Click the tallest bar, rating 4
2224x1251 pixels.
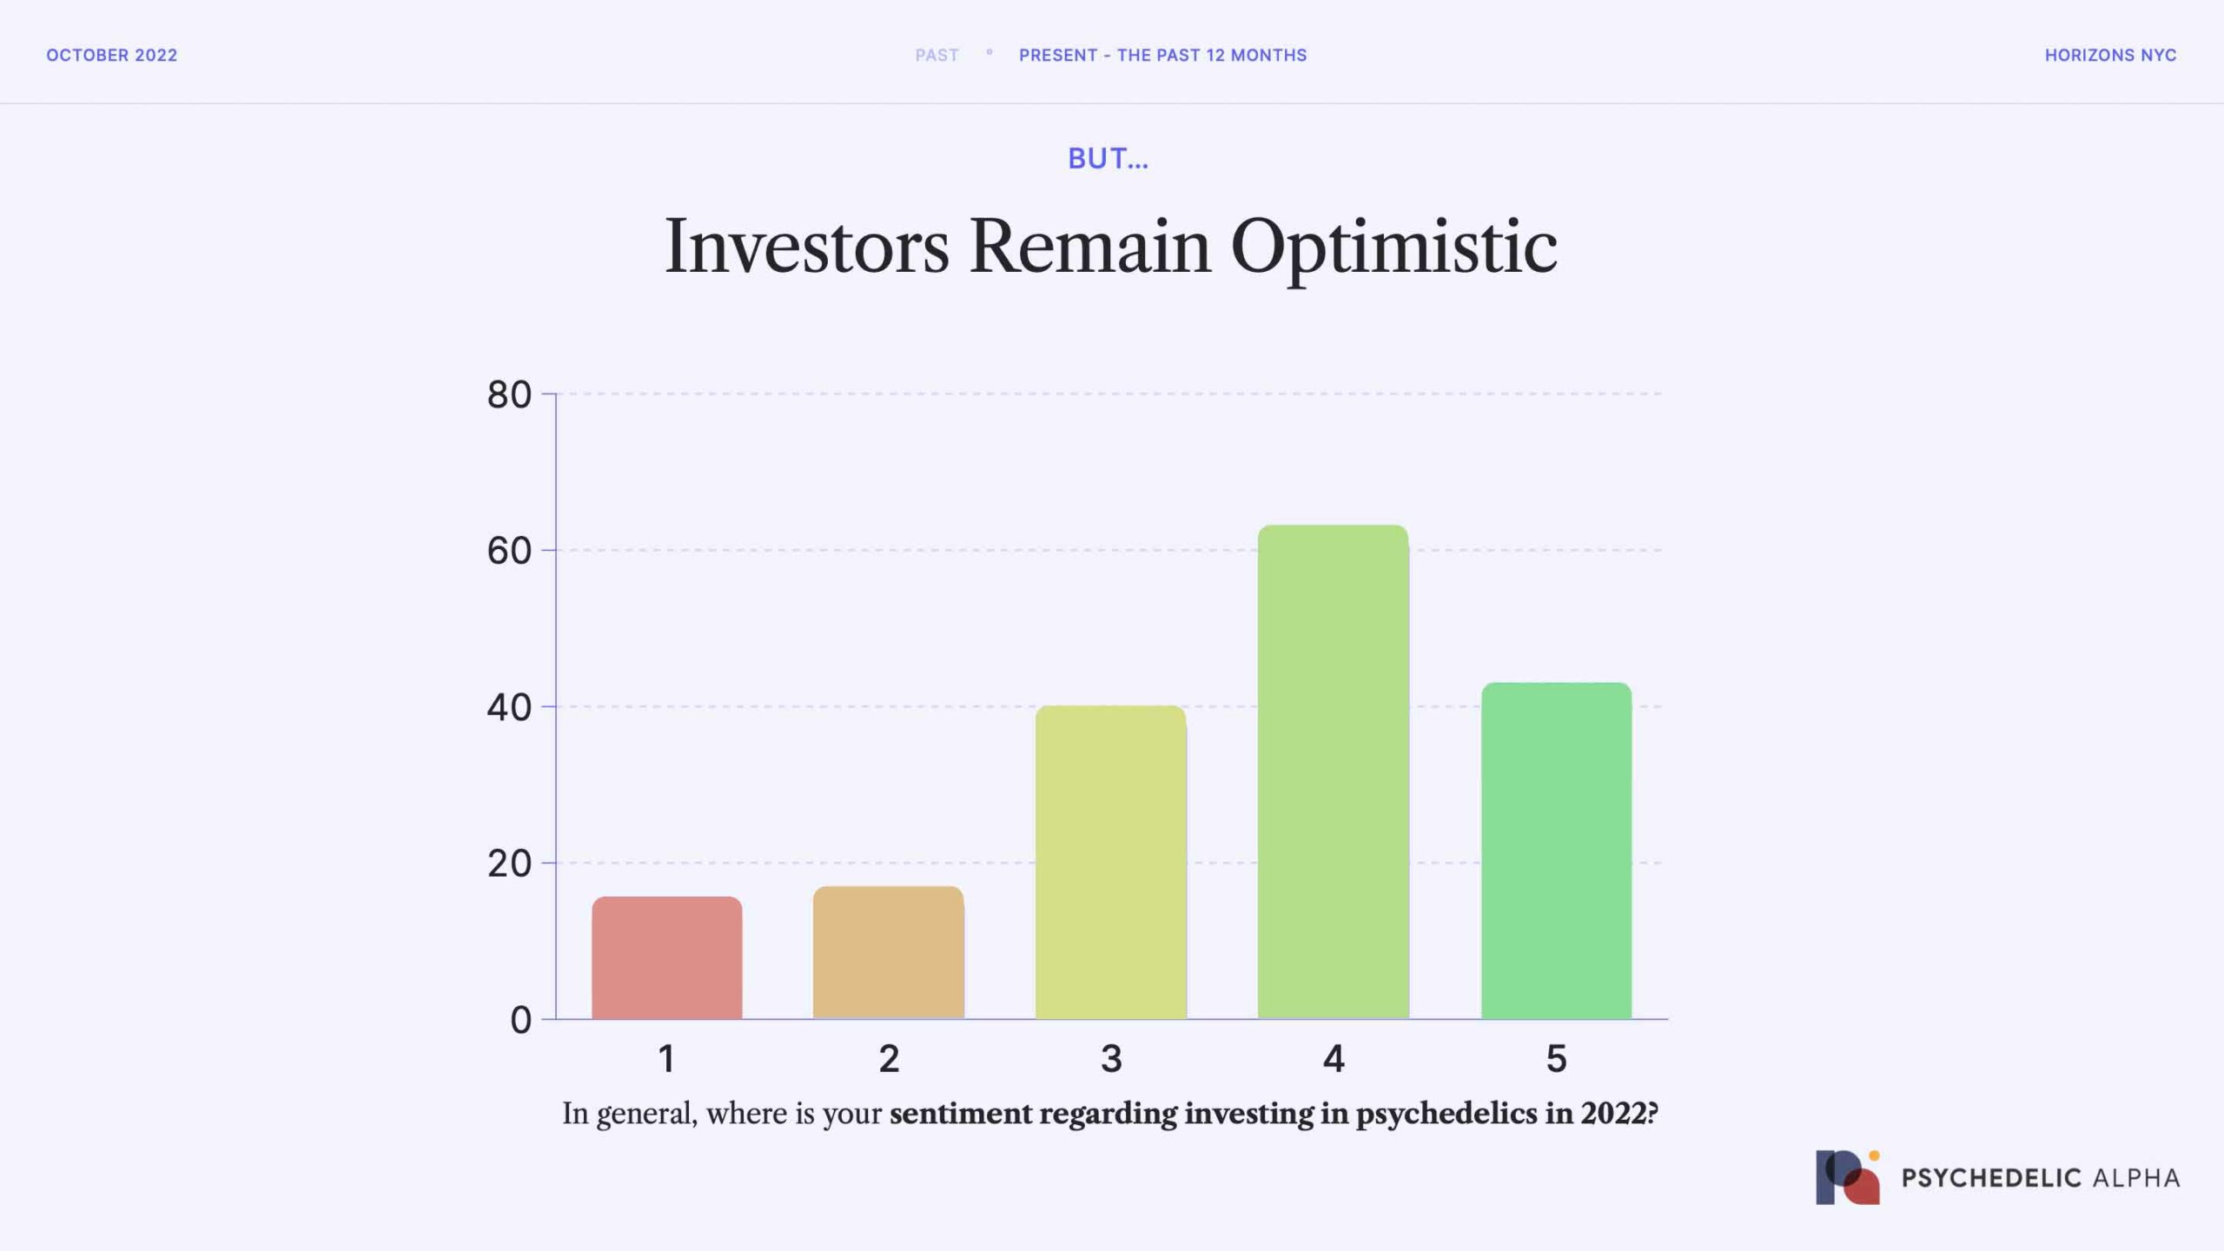[1334, 771]
